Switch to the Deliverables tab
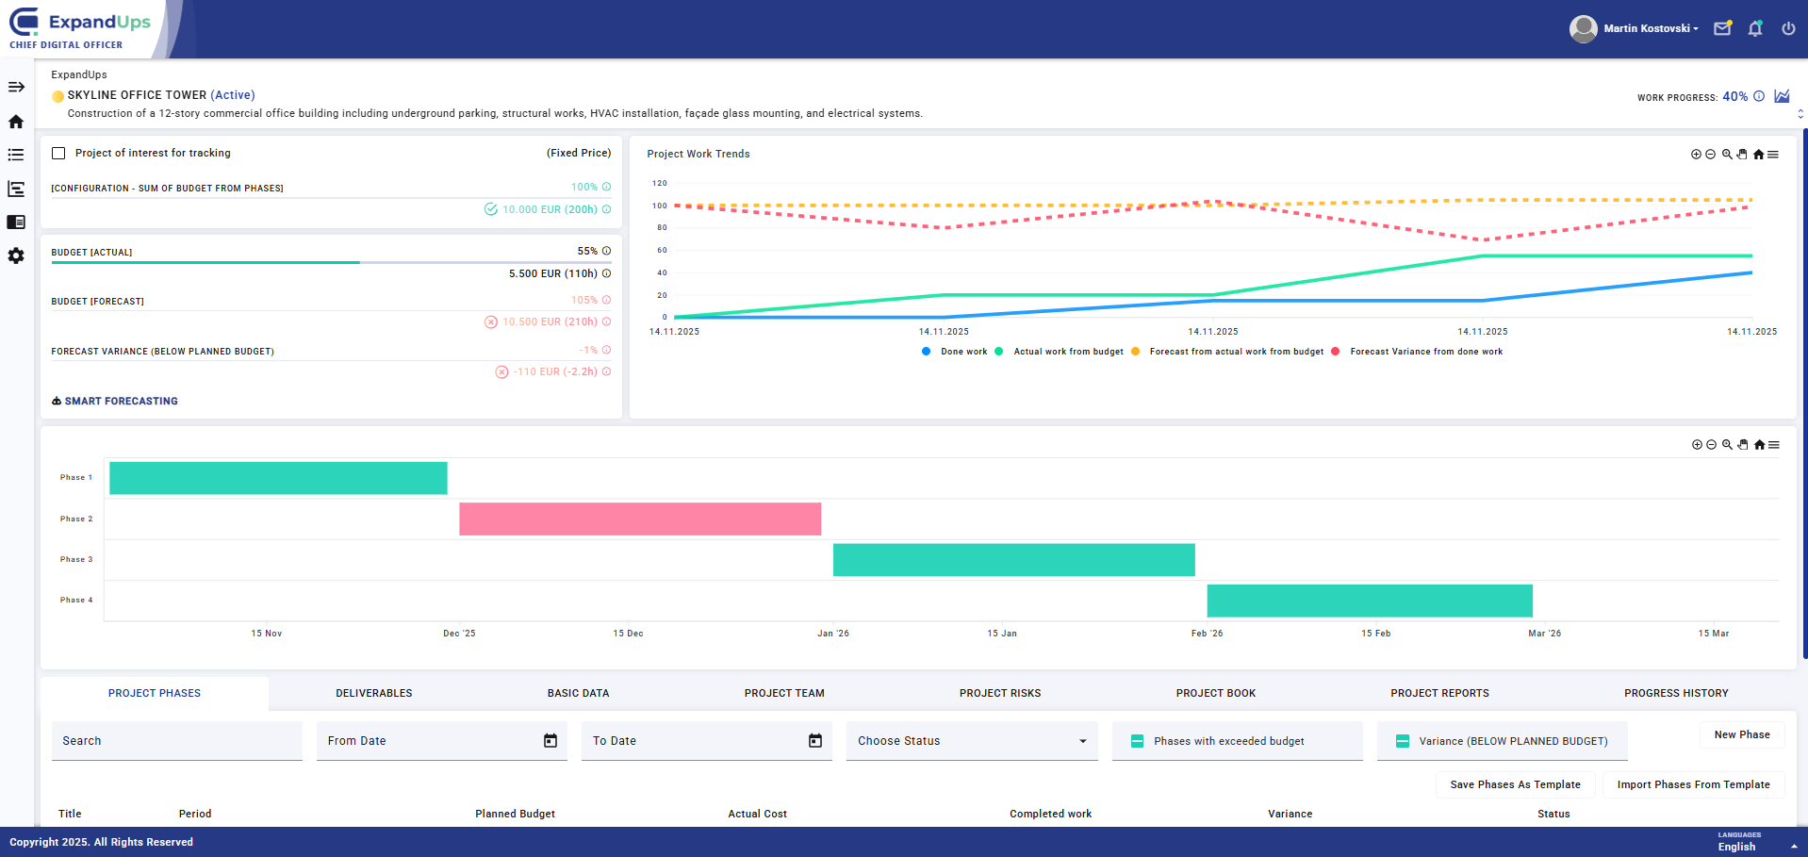1808x857 pixels. (x=373, y=693)
